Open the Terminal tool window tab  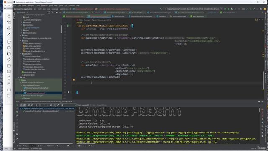[72, 146]
